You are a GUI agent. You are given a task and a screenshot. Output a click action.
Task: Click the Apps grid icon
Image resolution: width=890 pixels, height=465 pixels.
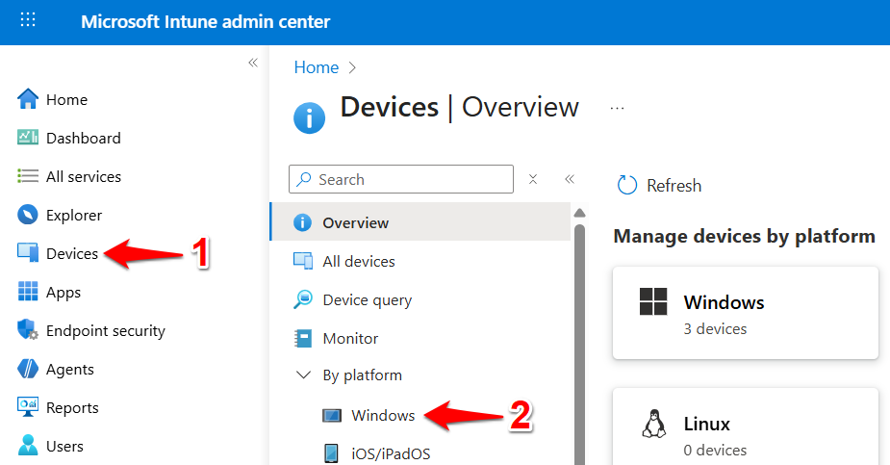coord(28,292)
